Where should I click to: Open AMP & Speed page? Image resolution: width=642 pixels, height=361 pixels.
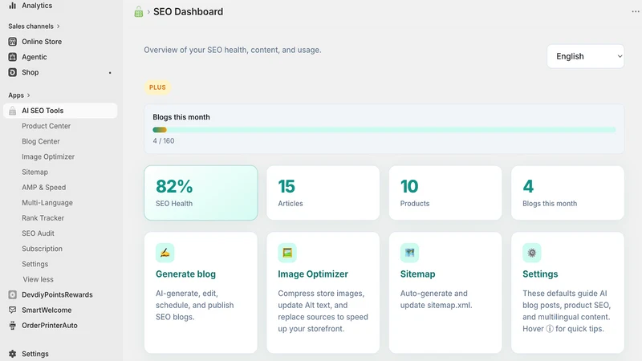[x=44, y=188]
